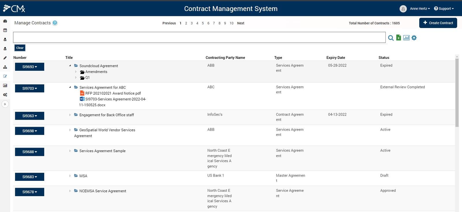Viewport: 462px width, 212px height.
Task: Click the Create Contract button
Action: [x=438, y=23]
